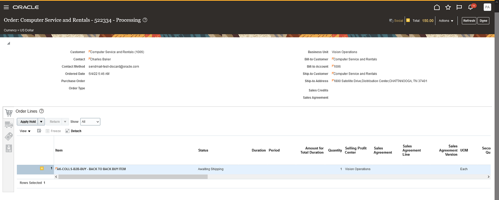Go to the Oracle home icon

click(437, 7)
